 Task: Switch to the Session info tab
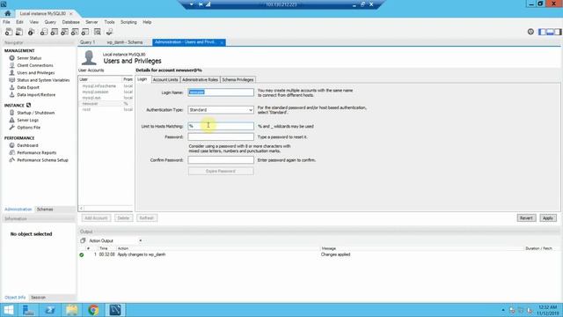click(x=38, y=298)
